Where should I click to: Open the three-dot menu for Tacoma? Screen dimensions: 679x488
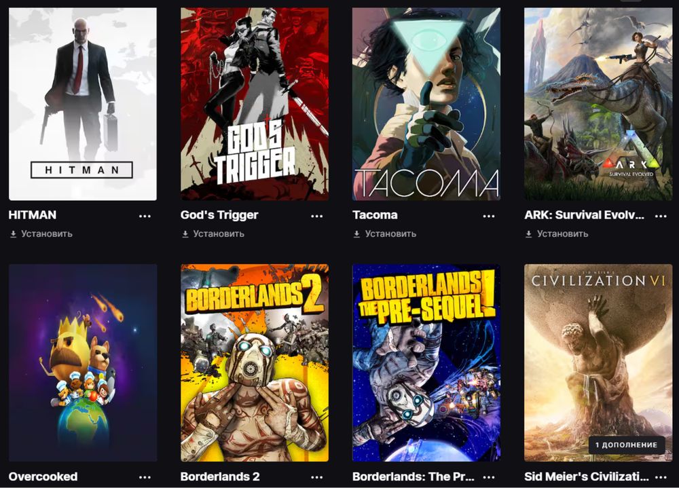(488, 216)
